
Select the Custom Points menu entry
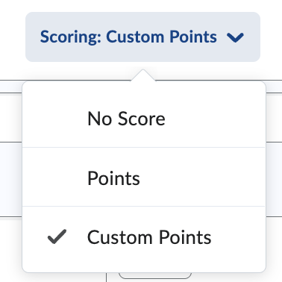tap(144, 236)
